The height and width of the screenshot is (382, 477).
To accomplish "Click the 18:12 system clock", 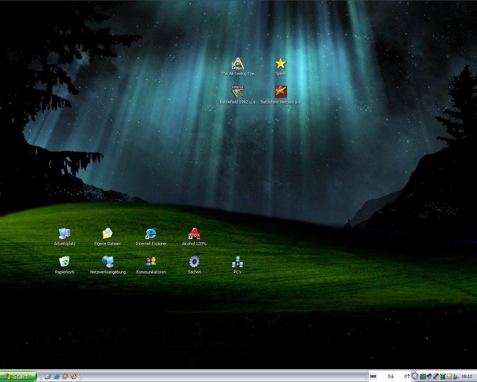I will [x=467, y=377].
